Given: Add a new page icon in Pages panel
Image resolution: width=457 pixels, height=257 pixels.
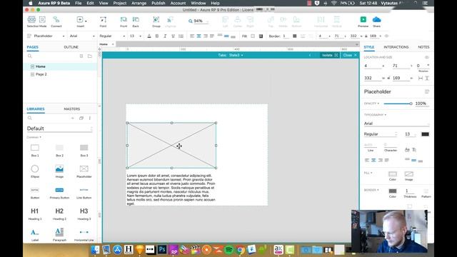Looking at the screenshot, I should (x=81, y=56).
